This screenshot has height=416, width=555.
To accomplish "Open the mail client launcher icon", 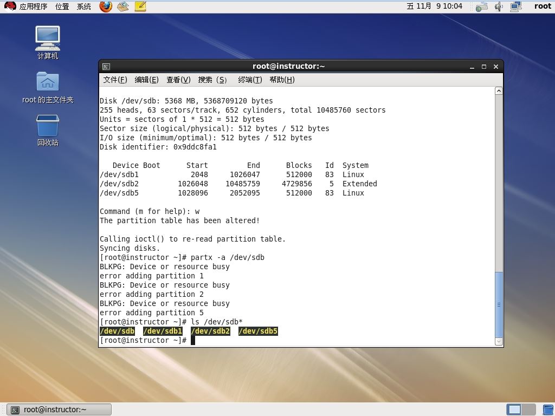I will (123, 6).
